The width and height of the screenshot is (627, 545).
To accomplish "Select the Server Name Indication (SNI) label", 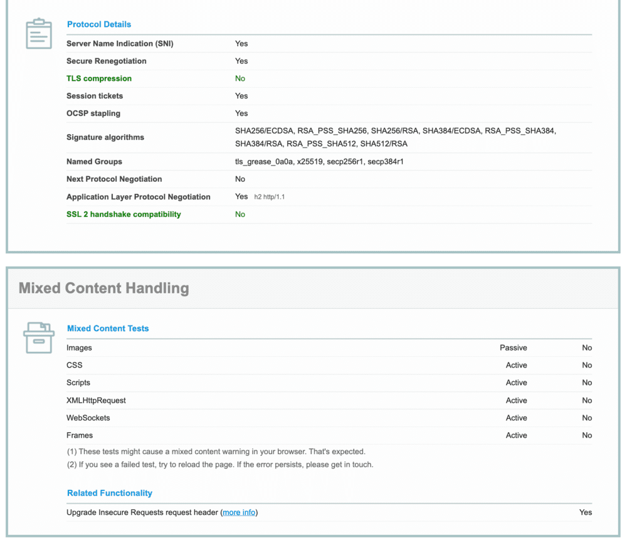I will (x=120, y=43).
